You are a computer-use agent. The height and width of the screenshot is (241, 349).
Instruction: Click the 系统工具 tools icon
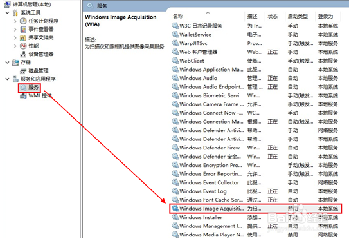tap(15, 13)
